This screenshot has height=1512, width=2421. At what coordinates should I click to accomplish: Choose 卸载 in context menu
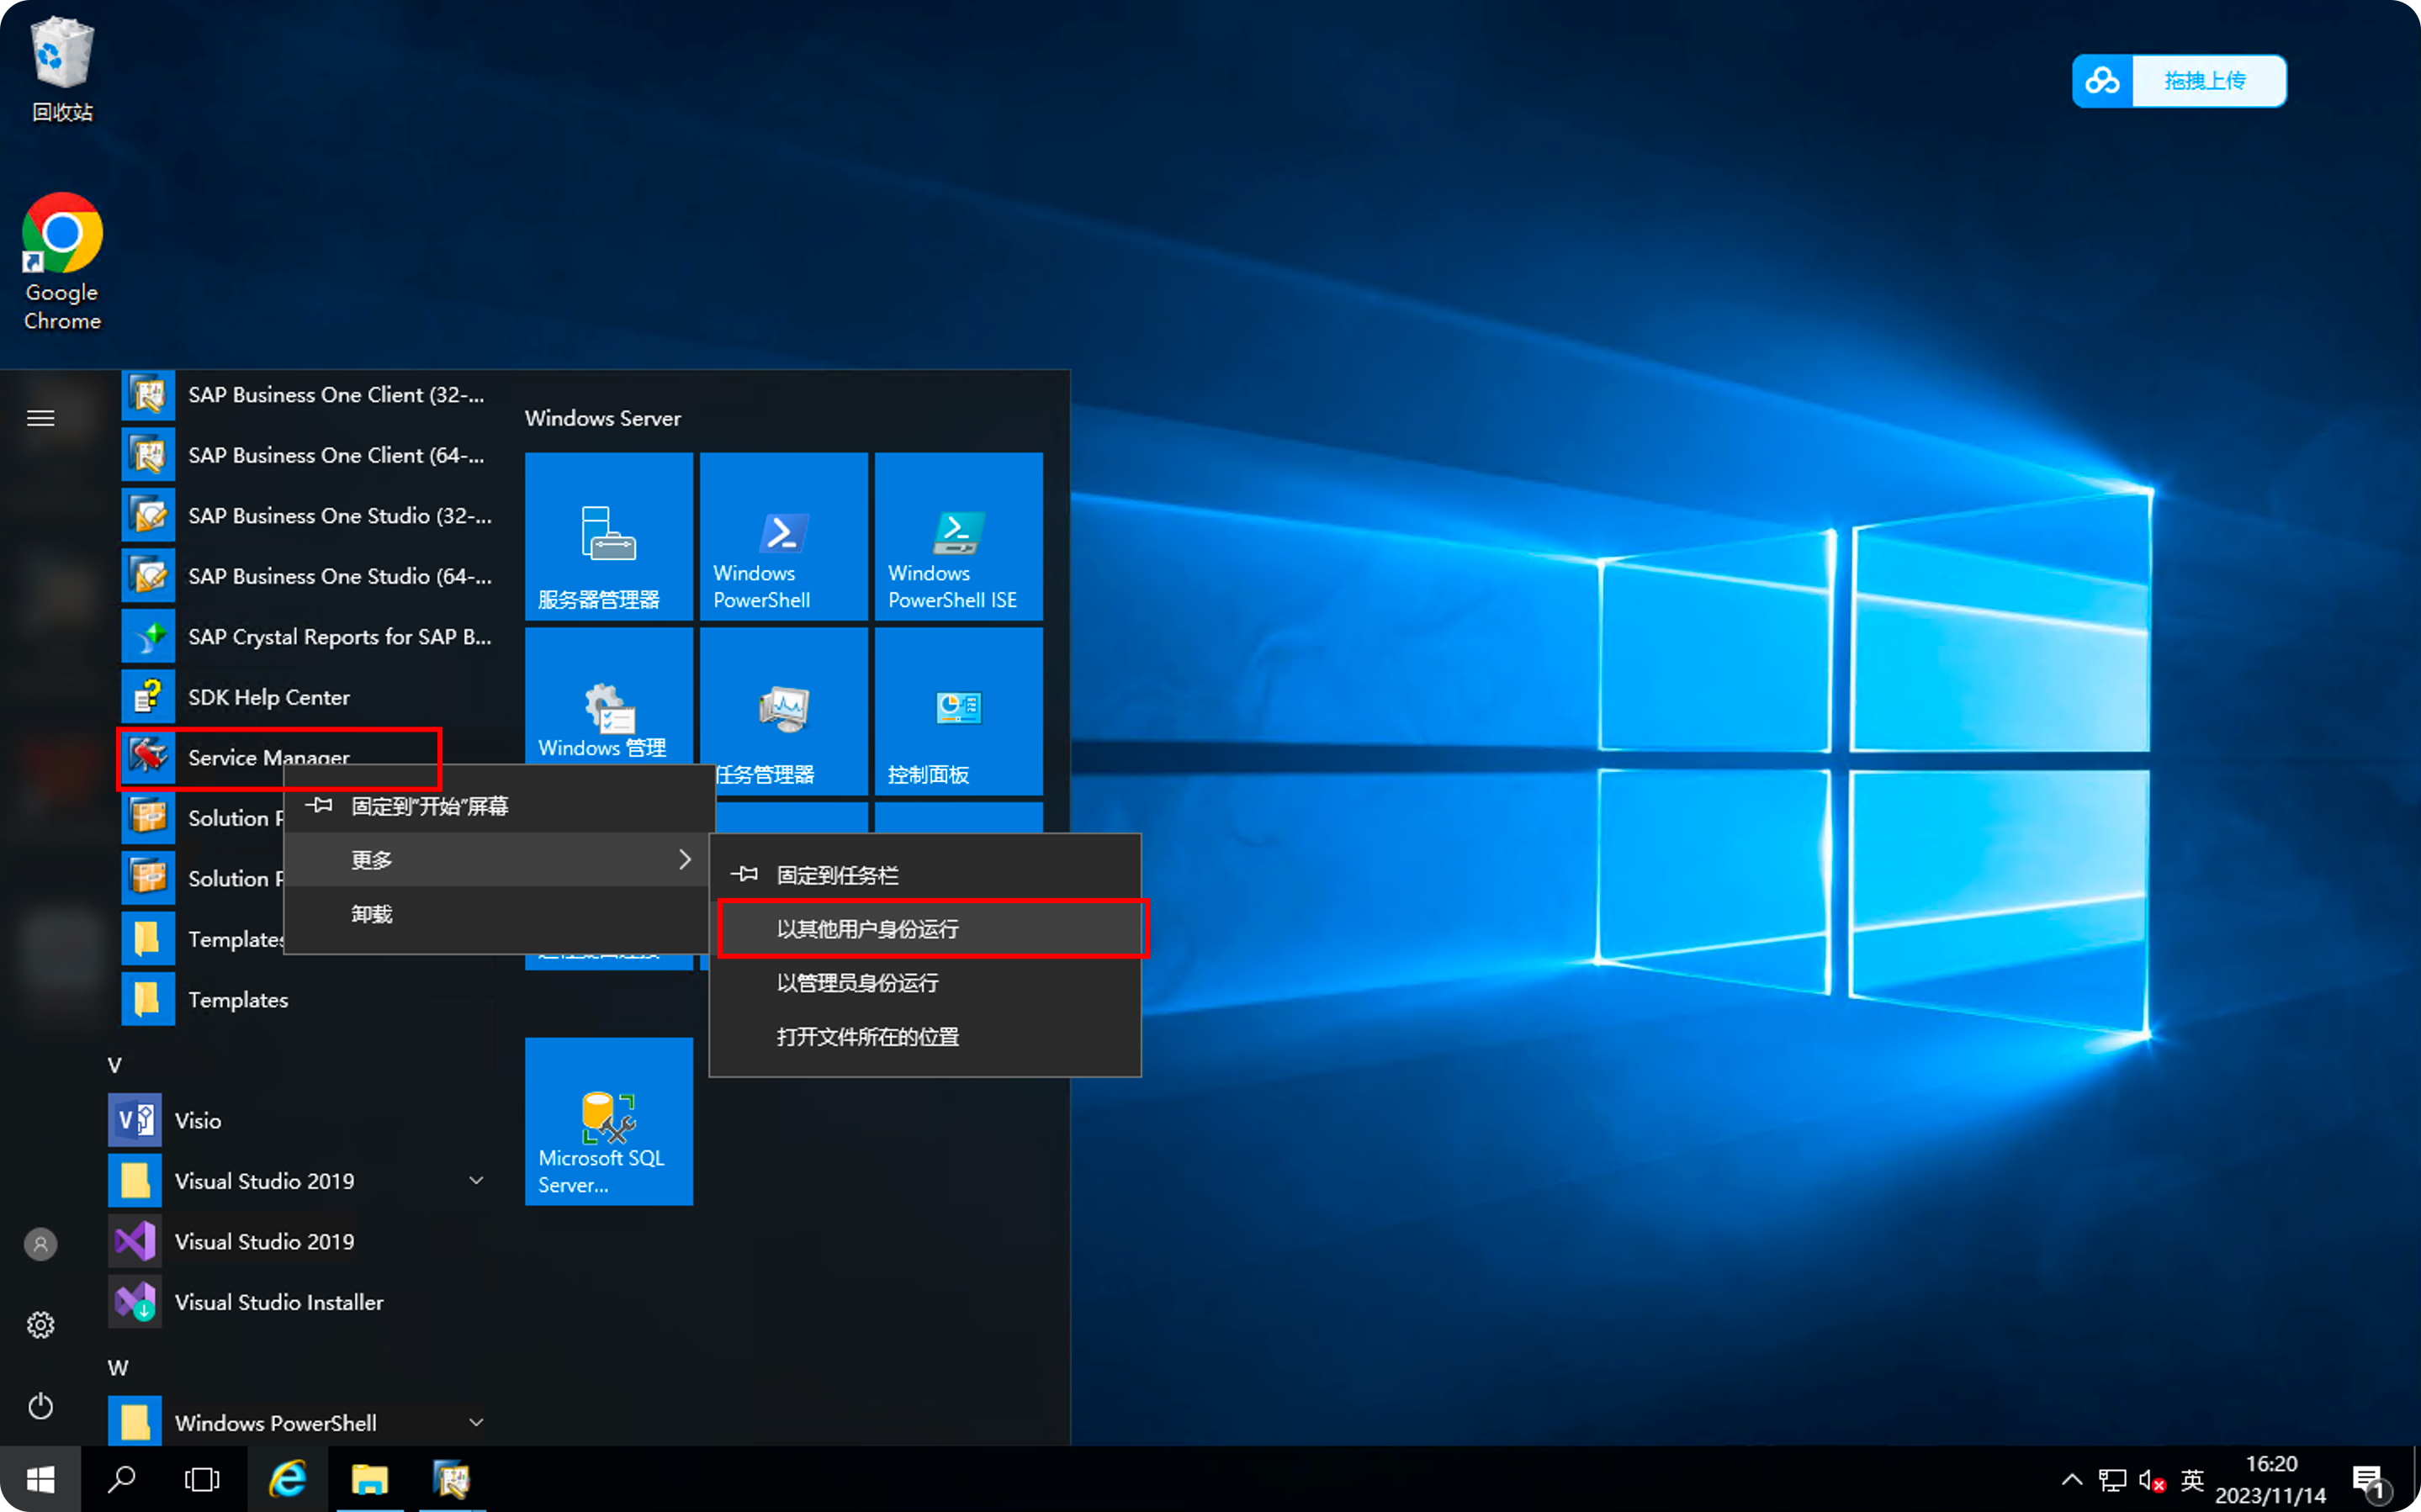[499, 914]
